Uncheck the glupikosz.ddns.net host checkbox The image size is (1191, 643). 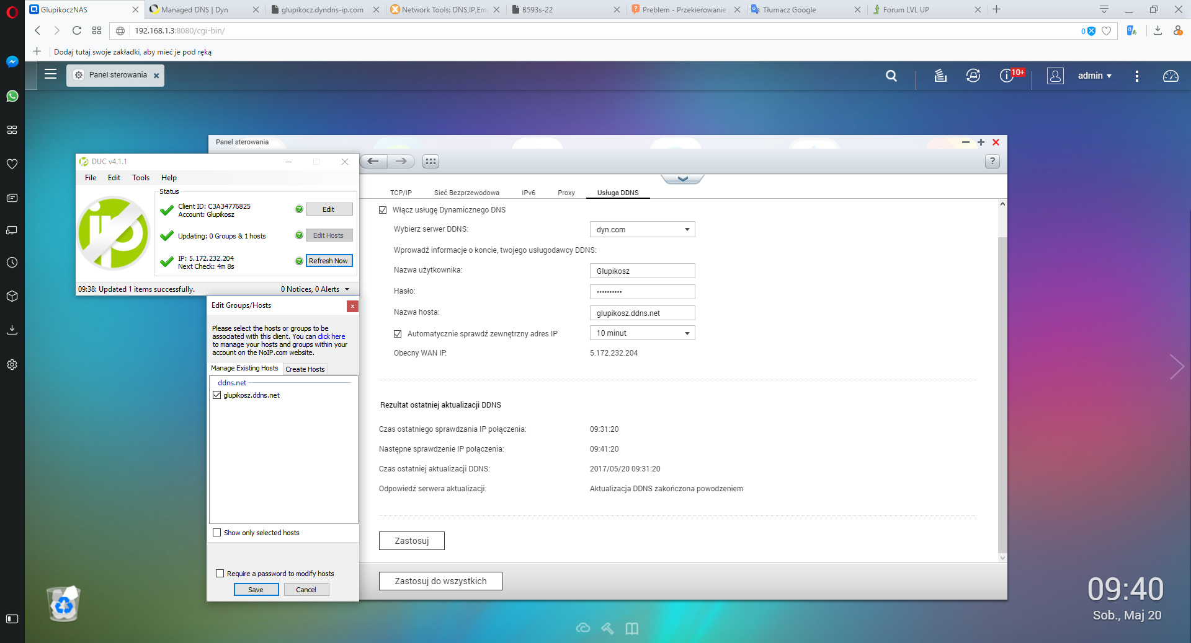point(217,395)
